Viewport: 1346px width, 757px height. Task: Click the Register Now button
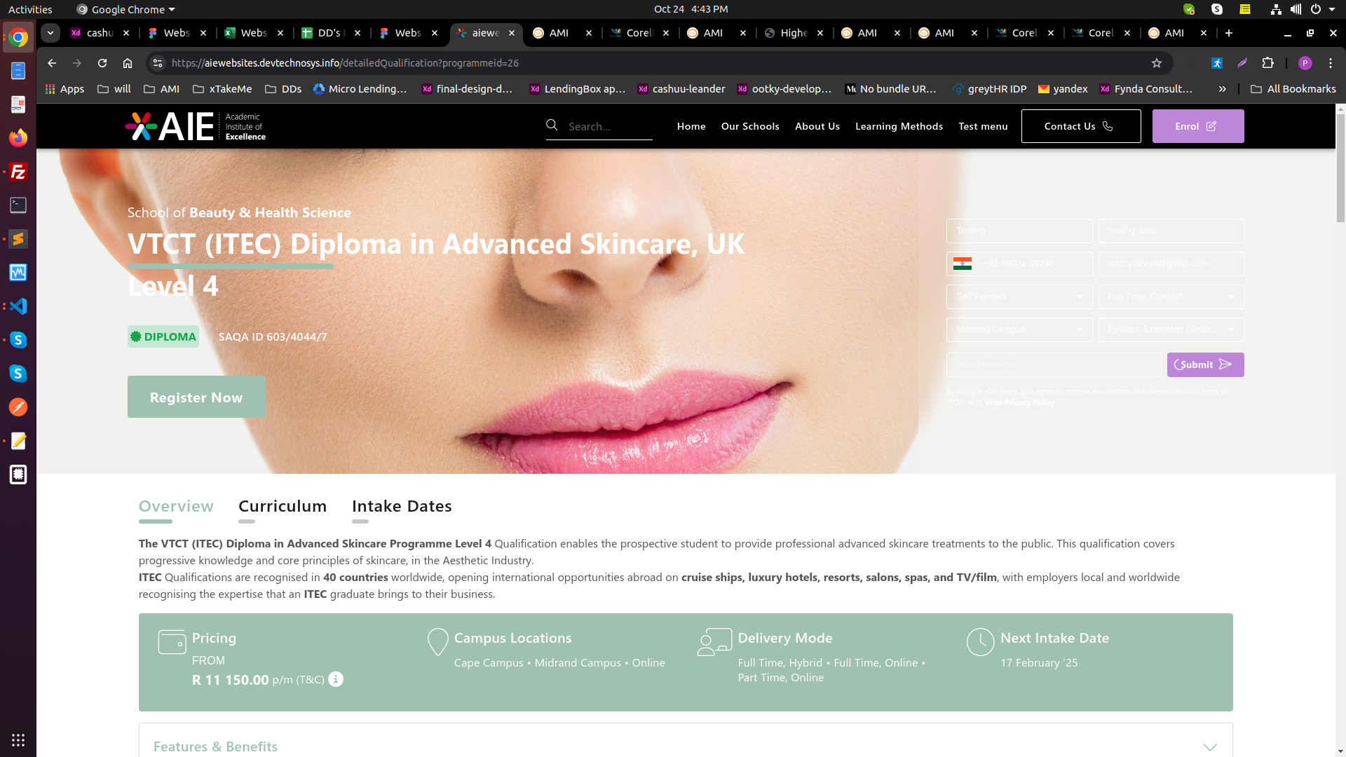(196, 397)
